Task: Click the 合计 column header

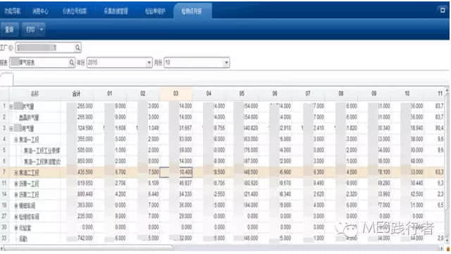Action: 77,94
